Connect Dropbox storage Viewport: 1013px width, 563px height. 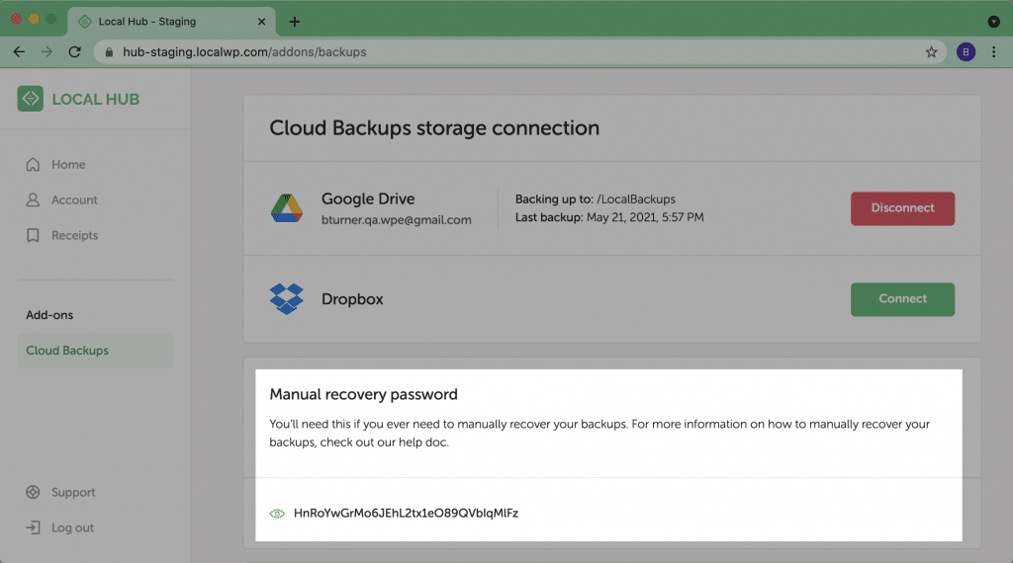tap(902, 299)
